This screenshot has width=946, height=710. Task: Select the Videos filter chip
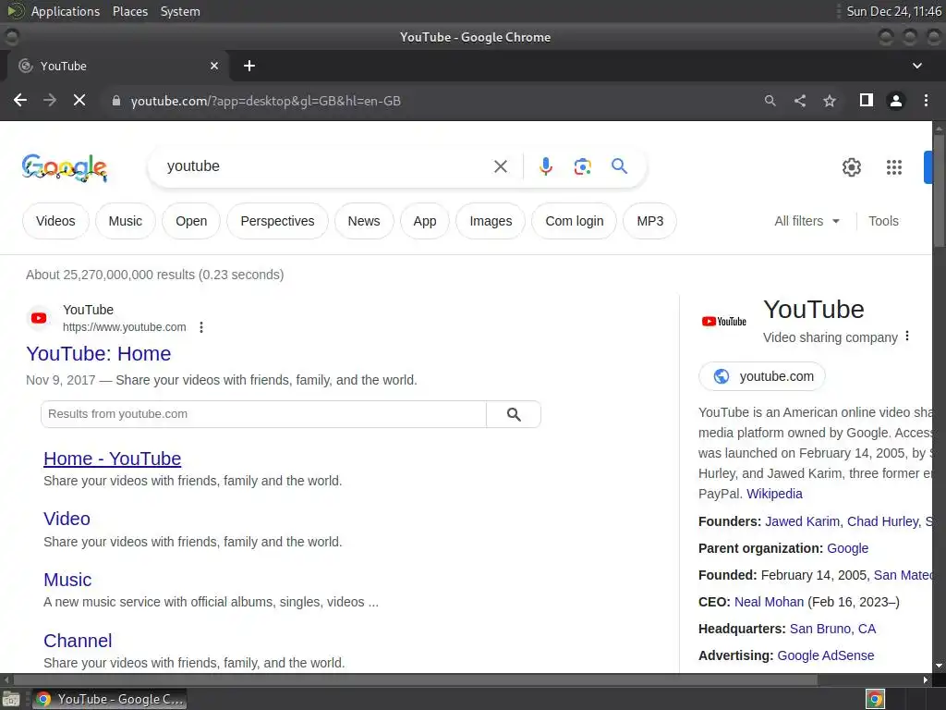point(55,221)
